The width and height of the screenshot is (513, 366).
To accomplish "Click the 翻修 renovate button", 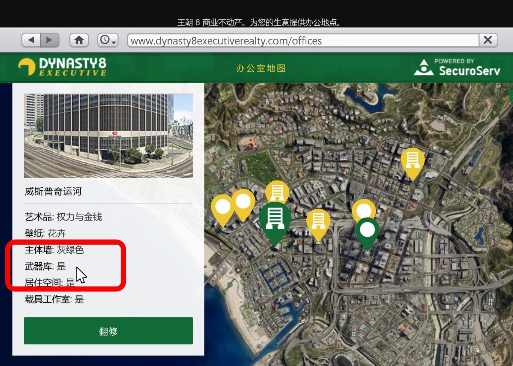I will [108, 331].
